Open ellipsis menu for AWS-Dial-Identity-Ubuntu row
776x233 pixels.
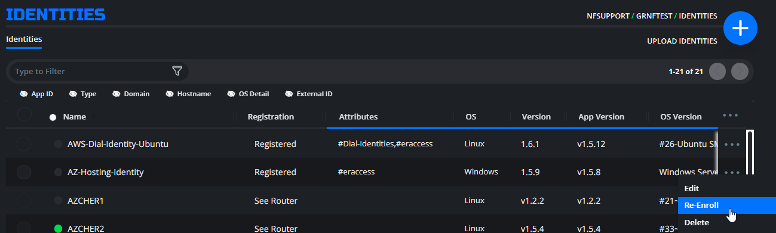732,144
